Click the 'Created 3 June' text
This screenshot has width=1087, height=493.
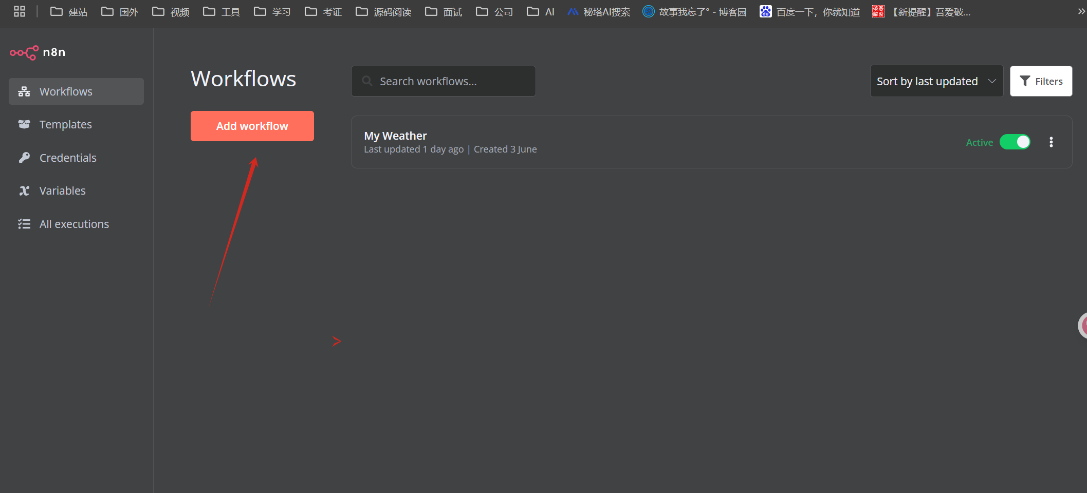[x=505, y=149]
